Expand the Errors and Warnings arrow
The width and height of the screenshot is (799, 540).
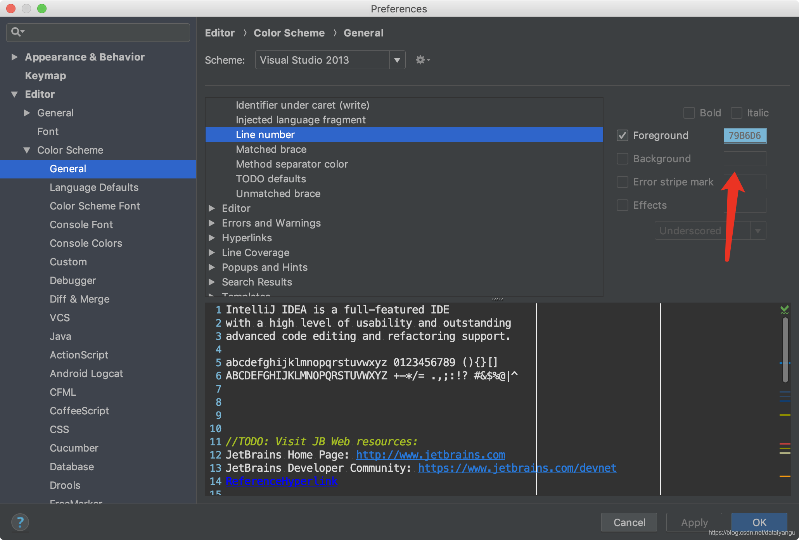click(212, 223)
